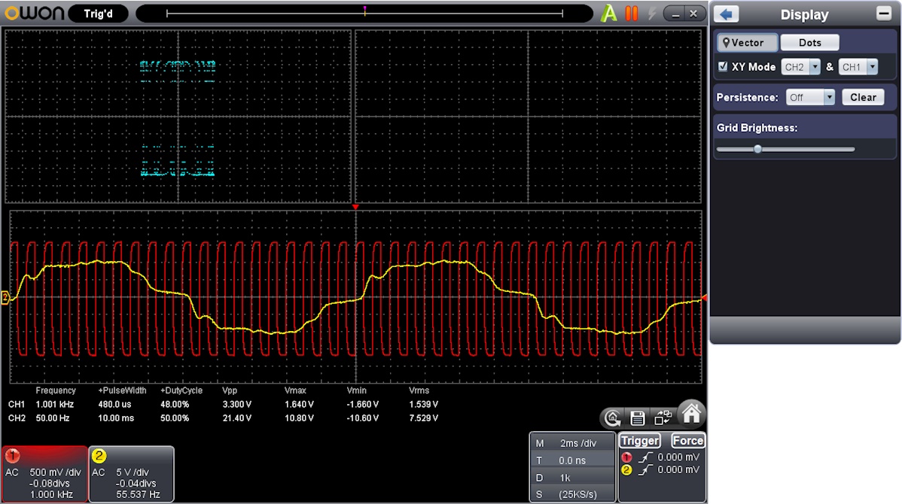Viewport: 902px width, 504px height.
Task: Open the Persistence dropdown
Action: point(810,96)
